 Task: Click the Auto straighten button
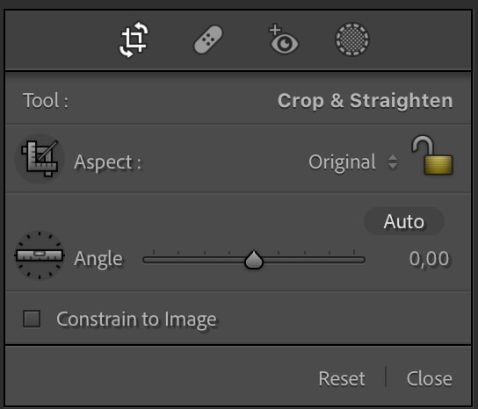tap(404, 221)
